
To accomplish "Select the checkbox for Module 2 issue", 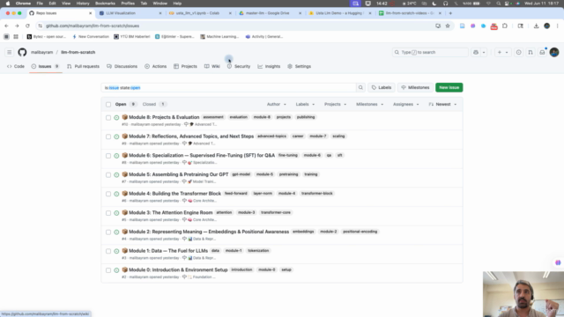I will (108, 232).
